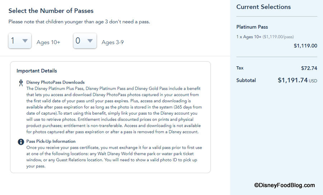Open the Ages 10+ quantity dropdown
Viewport: 323px width, 195px height.
click(x=20, y=41)
